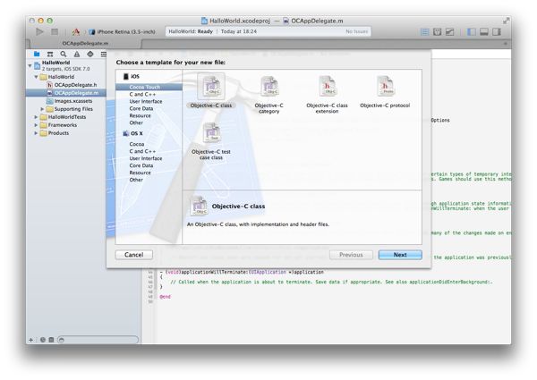
Task: Select Other under iOS
Action: point(136,122)
